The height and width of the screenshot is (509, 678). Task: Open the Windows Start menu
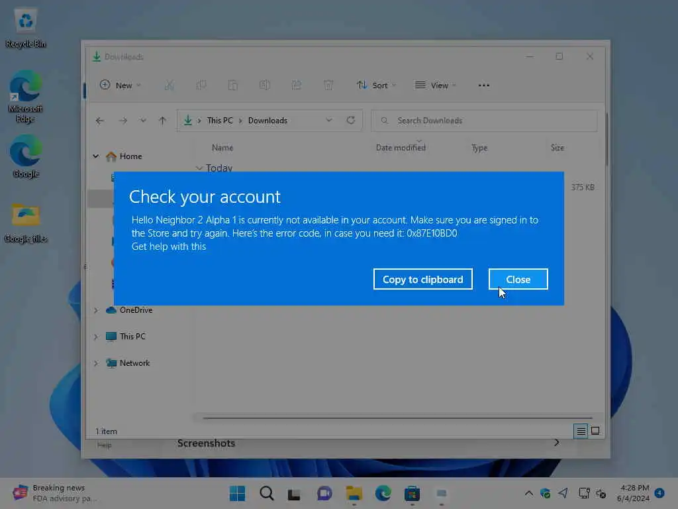237,493
